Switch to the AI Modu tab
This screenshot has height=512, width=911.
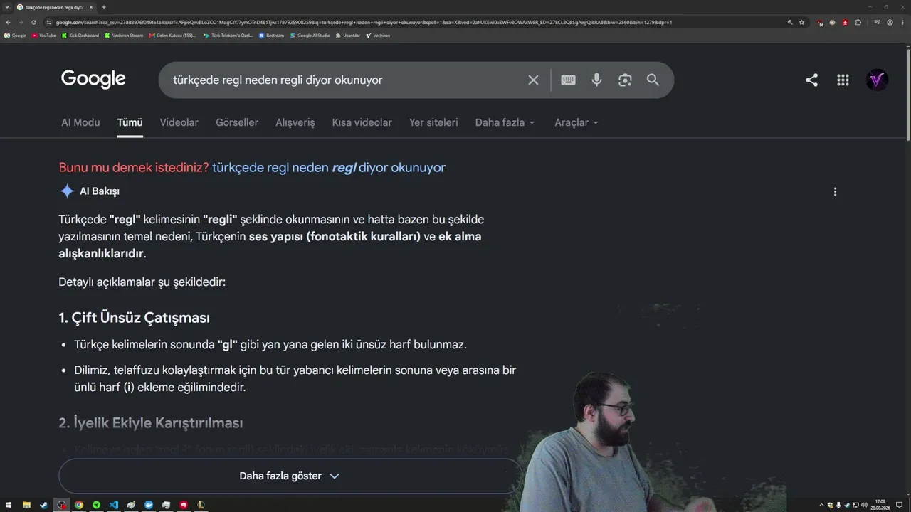click(80, 122)
